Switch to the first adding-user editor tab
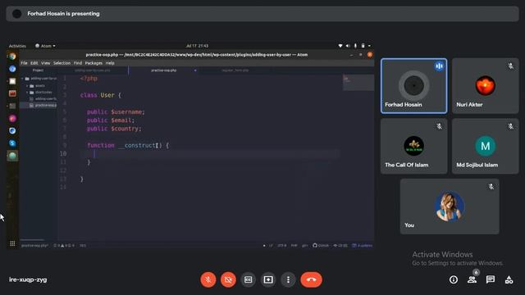The image size is (525, 295). (93, 70)
